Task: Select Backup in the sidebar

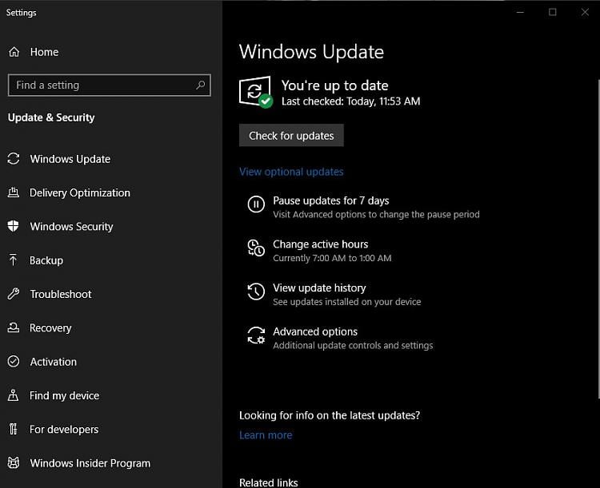Action: click(x=46, y=260)
